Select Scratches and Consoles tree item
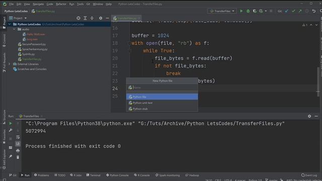The height and width of the screenshot is (181, 322). click(32, 69)
